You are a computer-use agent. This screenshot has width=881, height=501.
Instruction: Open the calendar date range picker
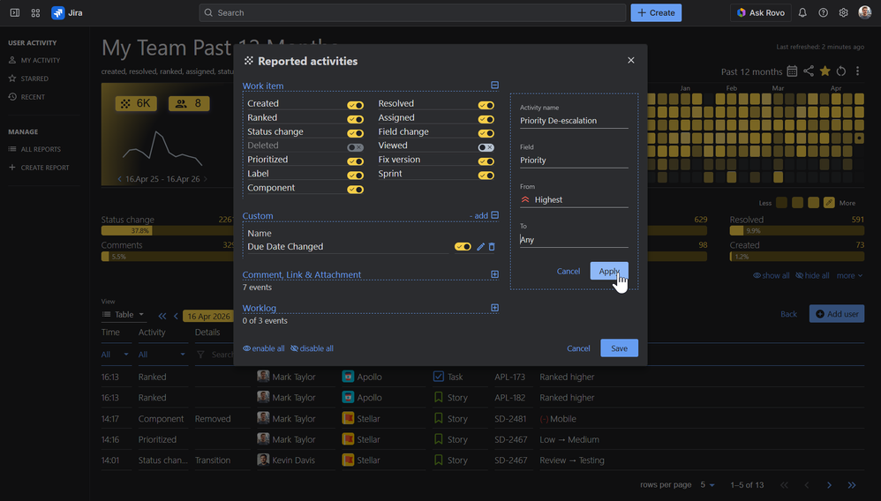click(x=792, y=71)
